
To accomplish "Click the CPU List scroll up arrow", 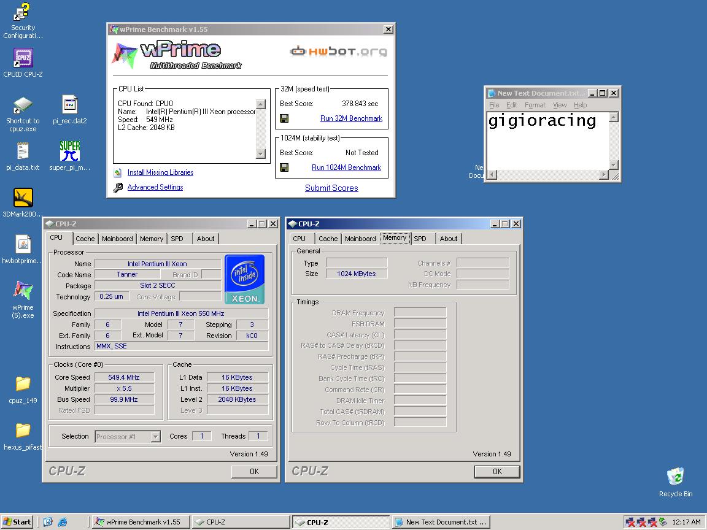I will [261, 104].
